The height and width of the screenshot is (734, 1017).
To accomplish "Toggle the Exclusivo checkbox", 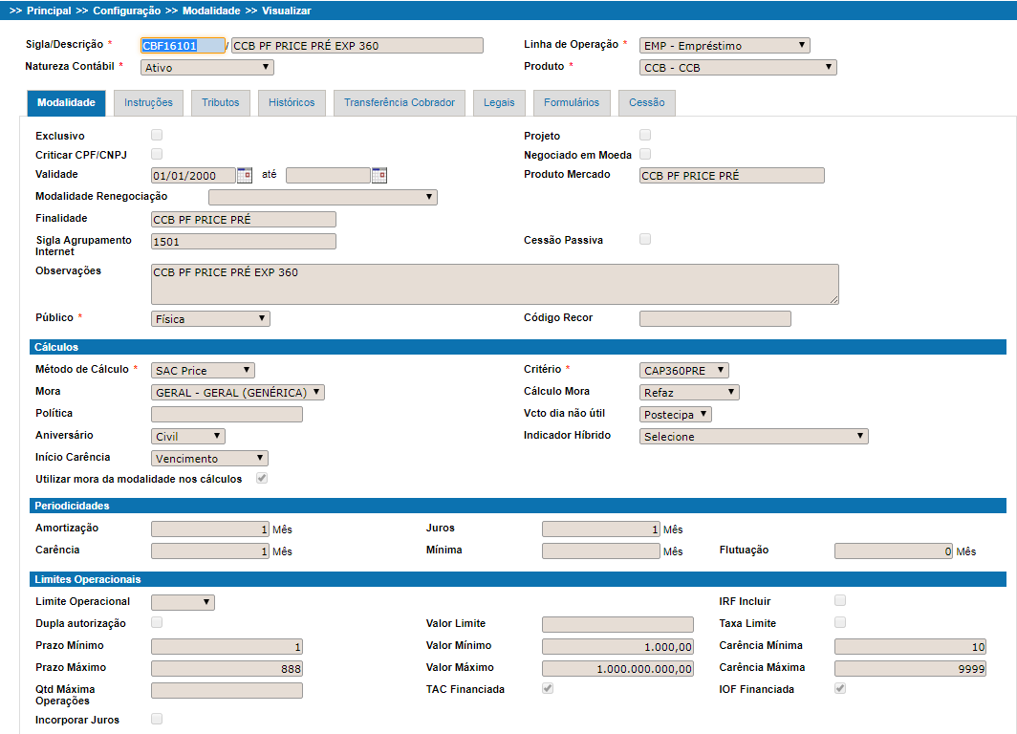I will (x=157, y=135).
